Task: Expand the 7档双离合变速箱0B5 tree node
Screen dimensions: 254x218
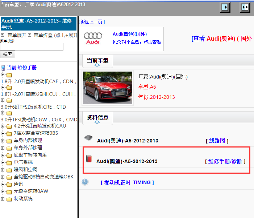Action: tap(3, 133)
